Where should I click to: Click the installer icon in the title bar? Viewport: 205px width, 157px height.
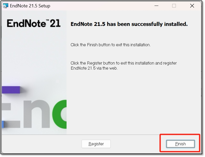pyautogui.click(x=6, y=6)
